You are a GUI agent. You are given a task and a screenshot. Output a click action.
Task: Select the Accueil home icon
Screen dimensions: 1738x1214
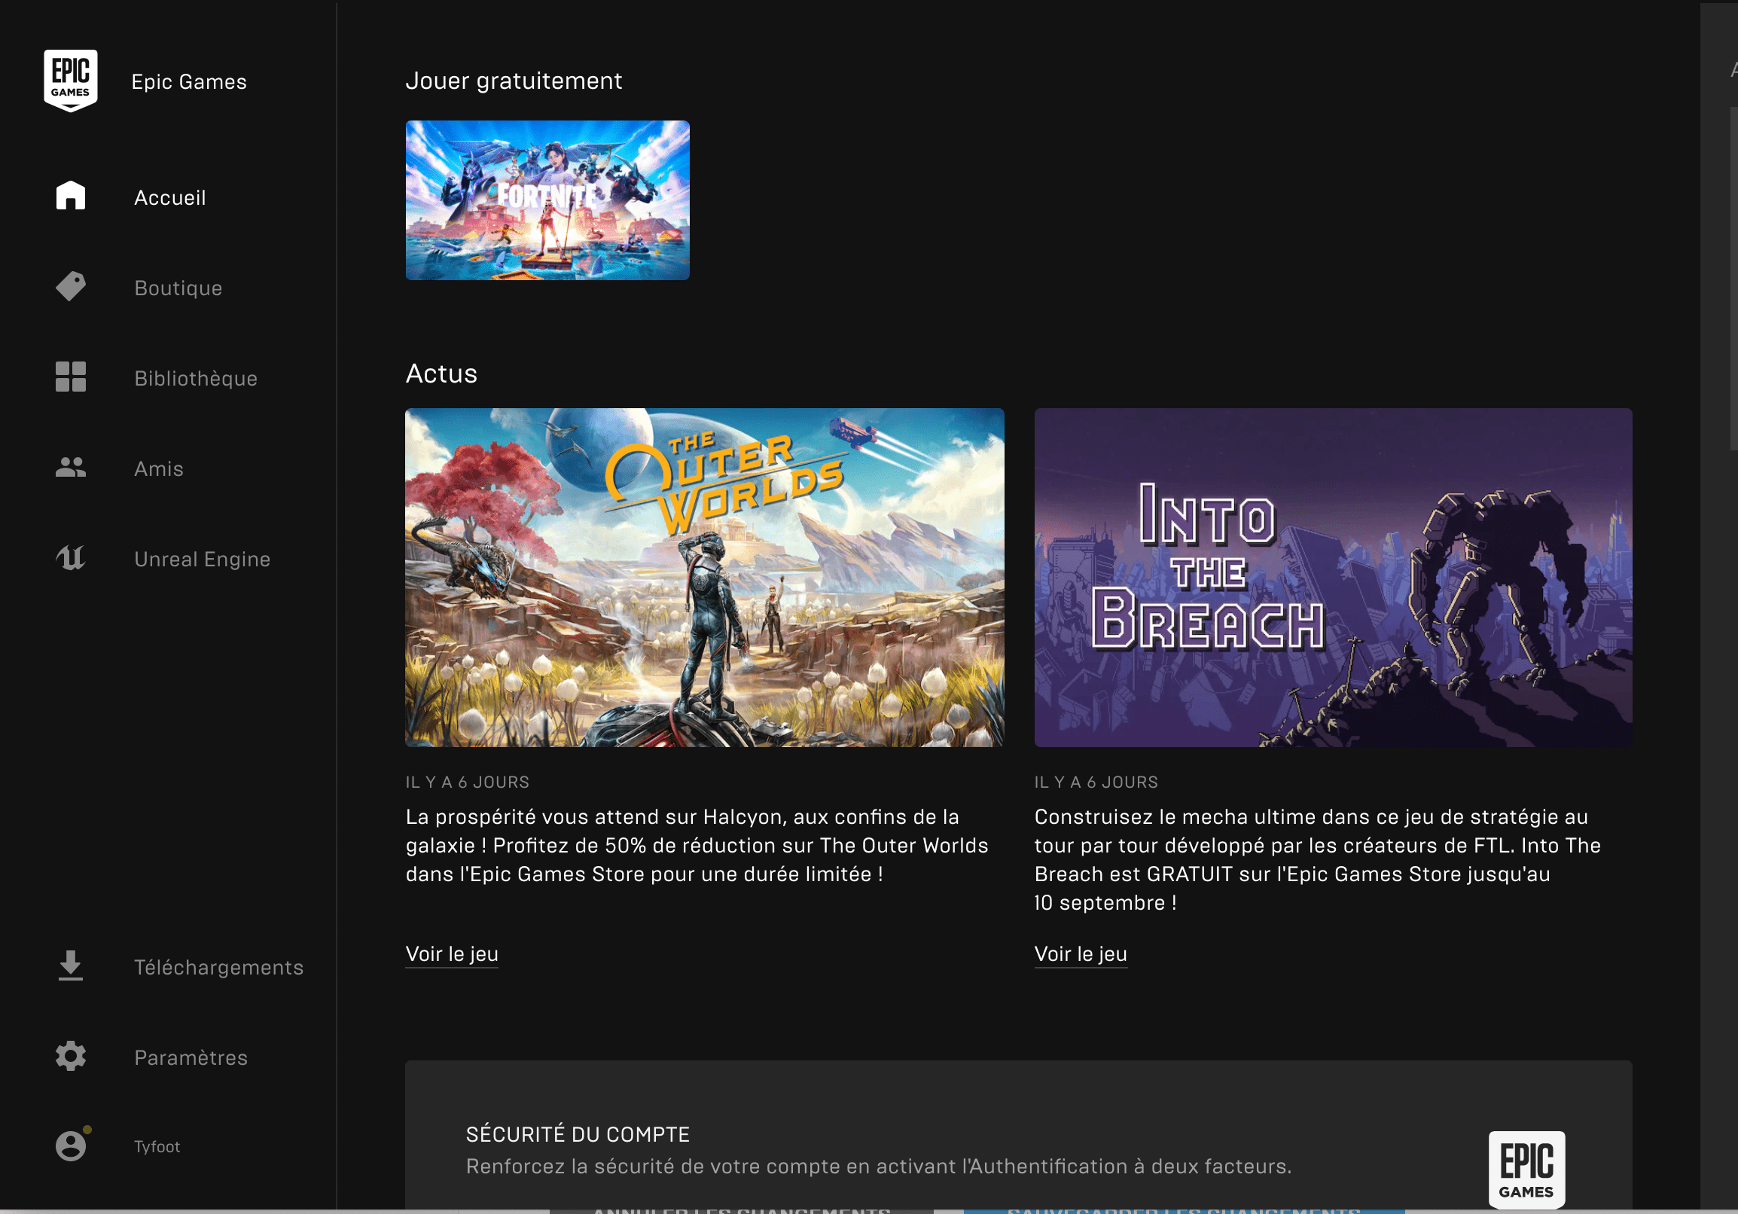pyautogui.click(x=70, y=196)
